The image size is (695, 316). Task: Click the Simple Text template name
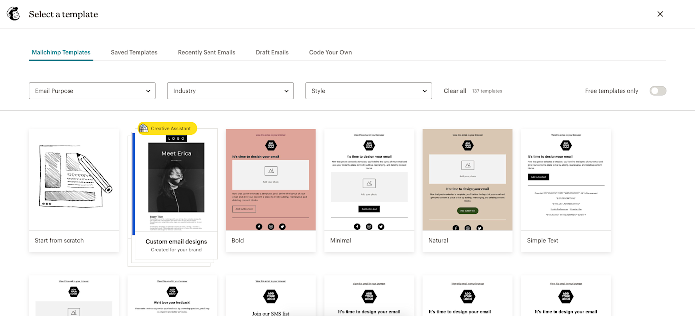[x=543, y=241]
